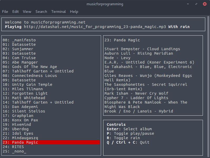This screenshot has width=210, height=158.
Task: Click 'Enter: Select album' hint
Action: (129, 129)
